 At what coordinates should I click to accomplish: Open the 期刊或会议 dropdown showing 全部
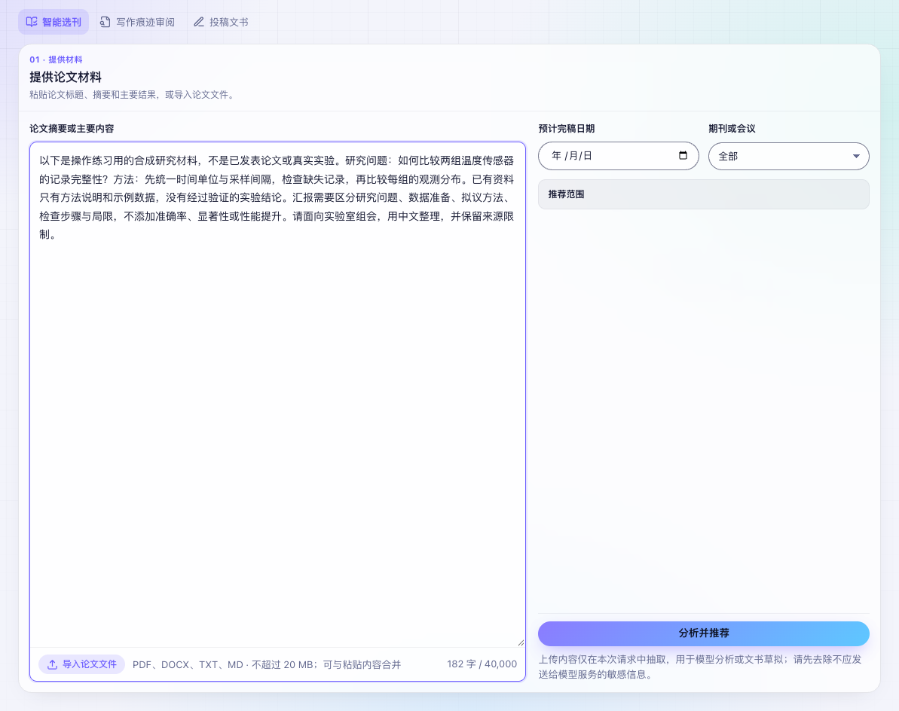(788, 156)
